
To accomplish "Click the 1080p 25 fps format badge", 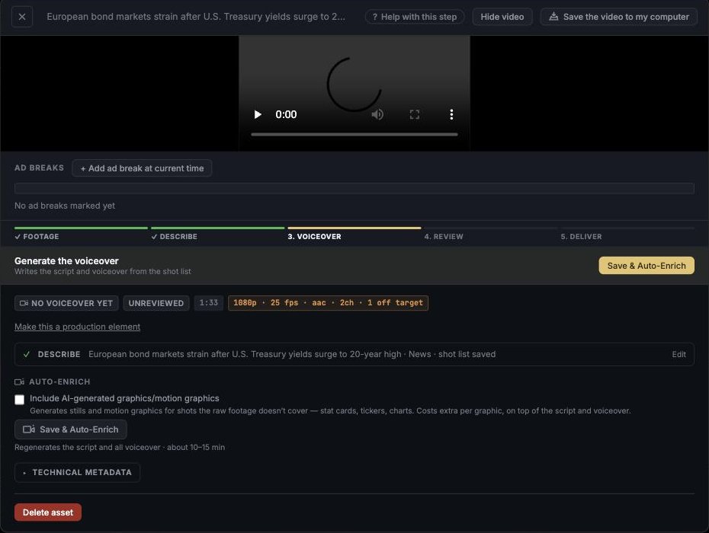I will 328,302.
